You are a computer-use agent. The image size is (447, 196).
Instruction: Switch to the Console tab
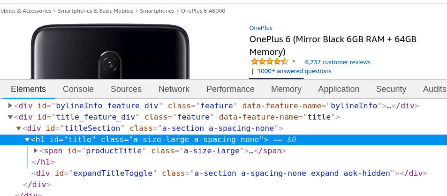click(78, 89)
